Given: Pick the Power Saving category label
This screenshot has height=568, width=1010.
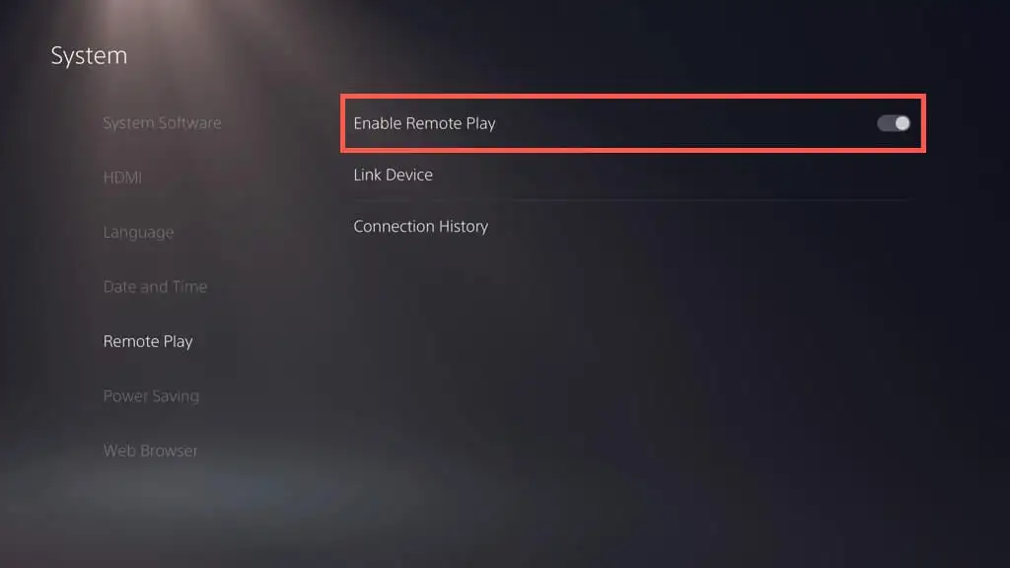Looking at the screenshot, I should (151, 396).
